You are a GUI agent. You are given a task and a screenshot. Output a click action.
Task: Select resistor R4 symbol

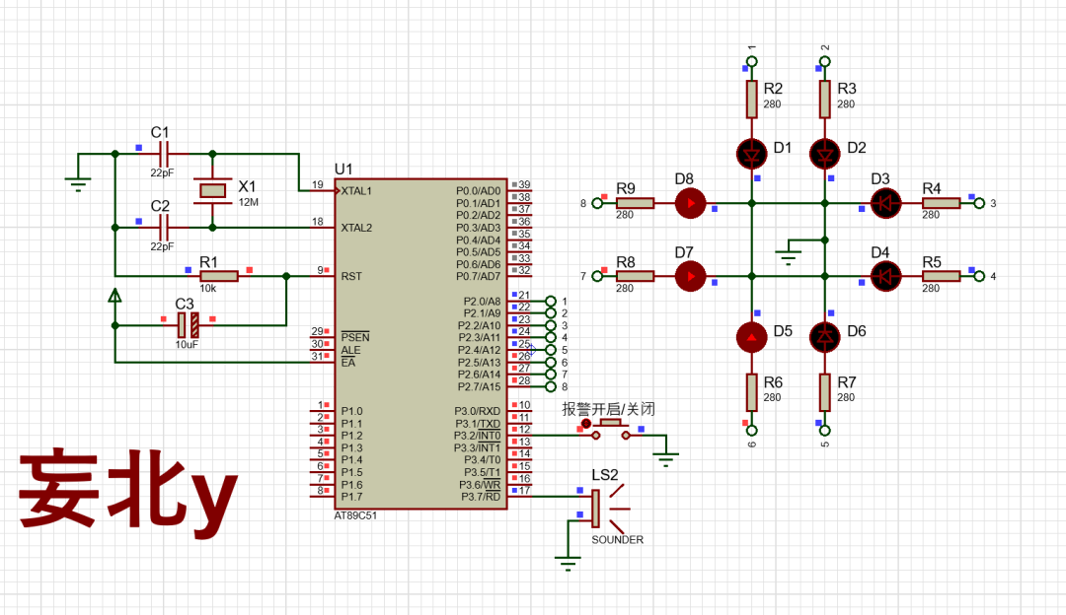tap(941, 203)
